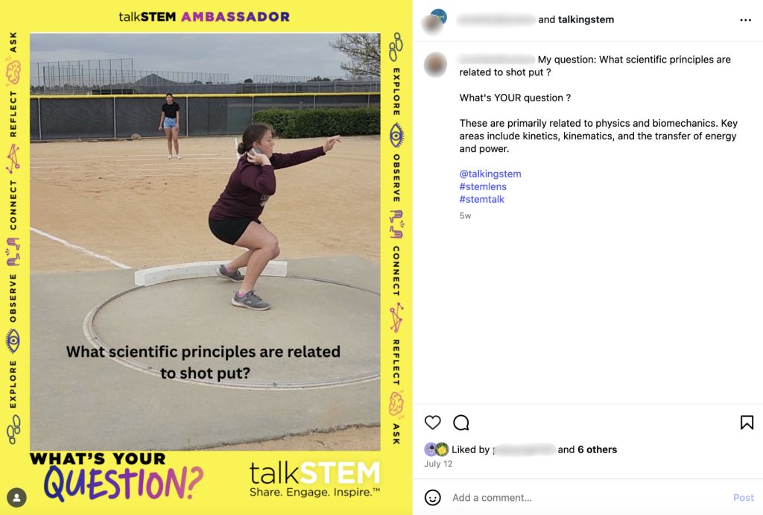Open the liker avatars next to Liked by
This screenshot has height=515, width=763.
[436, 449]
